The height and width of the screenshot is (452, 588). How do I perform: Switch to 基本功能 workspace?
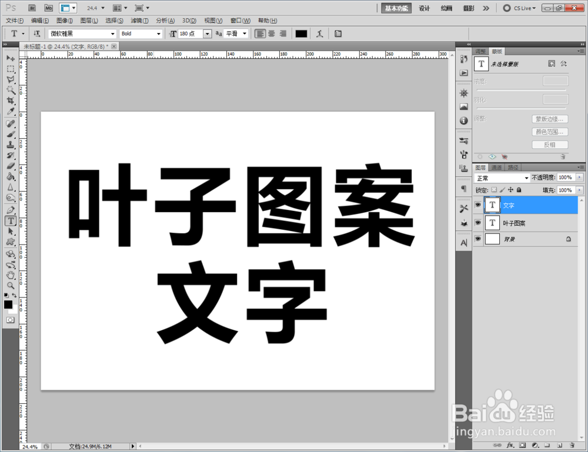pyautogui.click(x=396, y=8)
